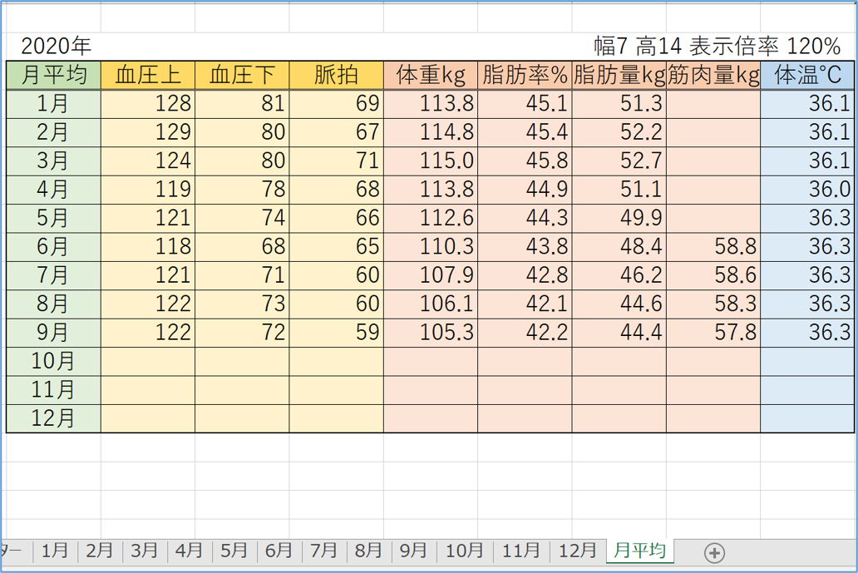
Task: Open the 3月 sheet tab
Action: coord(145,551)
